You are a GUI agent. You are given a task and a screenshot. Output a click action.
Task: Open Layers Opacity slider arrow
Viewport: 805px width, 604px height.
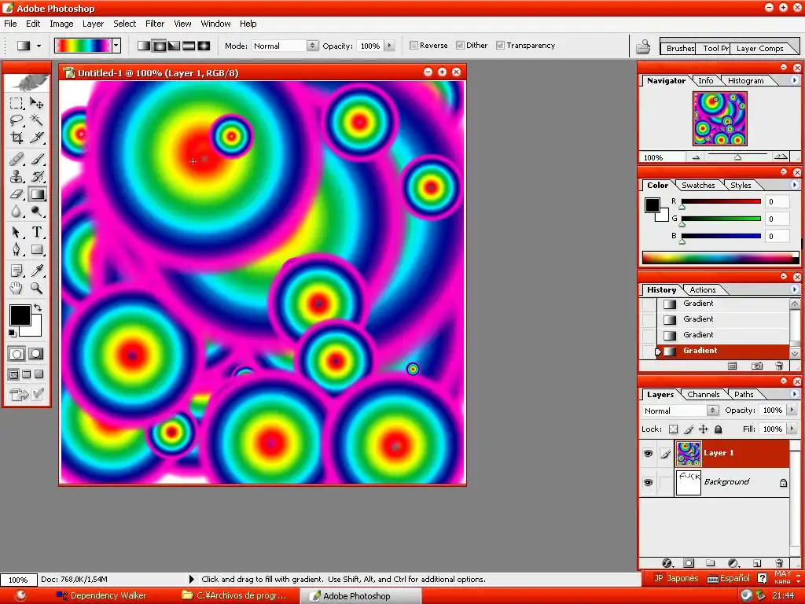(x=792, y=410)
